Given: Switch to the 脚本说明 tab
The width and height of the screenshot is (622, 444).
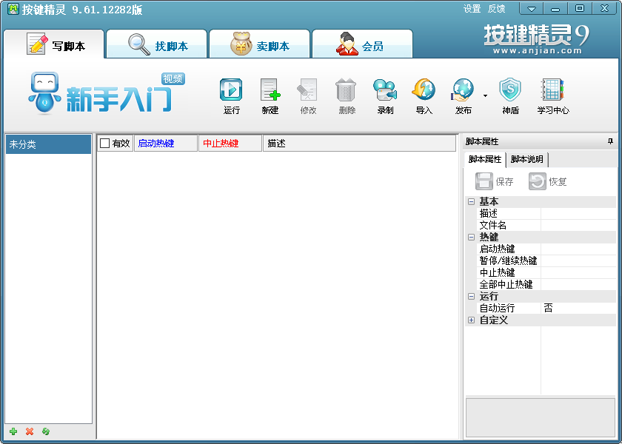Looking at the screenshot, I should click(526, 159).
